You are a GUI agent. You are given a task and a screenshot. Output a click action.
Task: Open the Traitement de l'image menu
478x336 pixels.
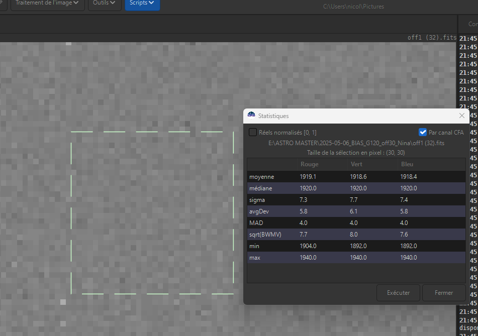(47, 4)
